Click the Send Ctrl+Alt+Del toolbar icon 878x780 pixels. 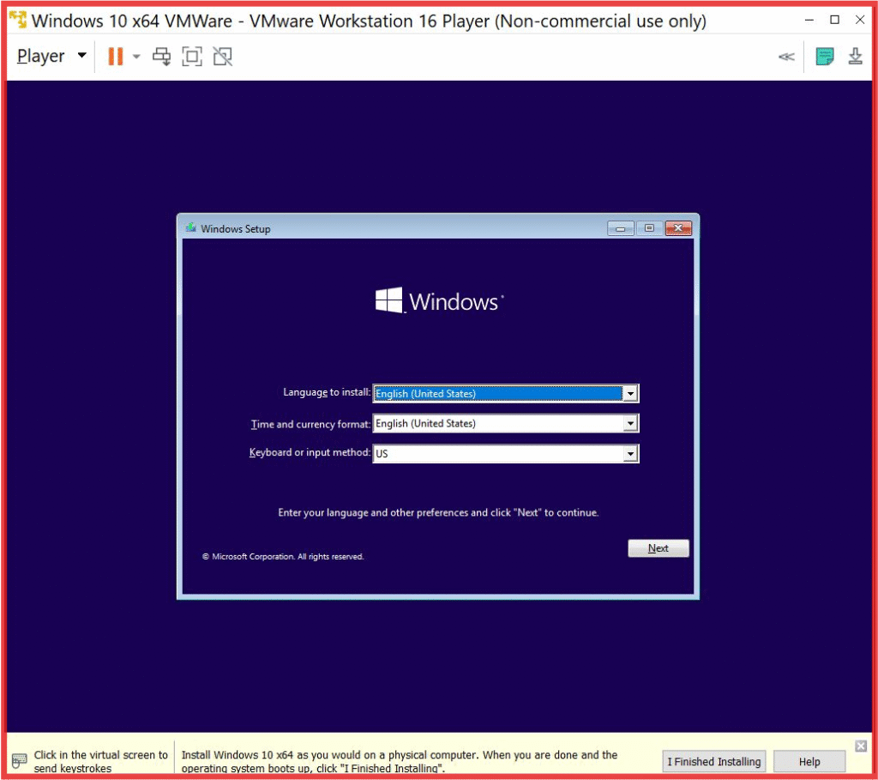coord(161,57)
